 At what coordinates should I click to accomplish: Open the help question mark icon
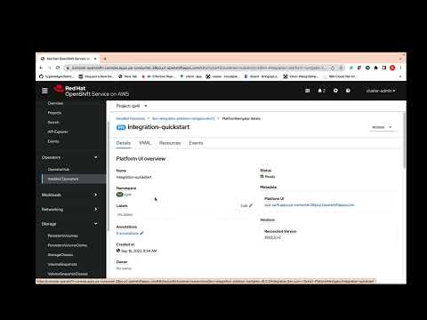tap(348, 91)
